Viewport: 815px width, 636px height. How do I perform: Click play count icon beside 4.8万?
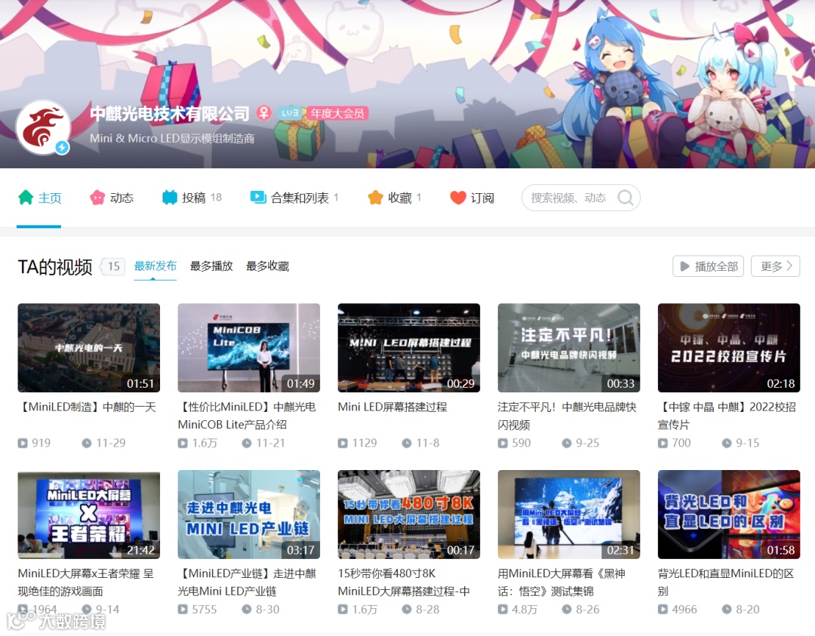pyautogui.click(x=503, y=610)
